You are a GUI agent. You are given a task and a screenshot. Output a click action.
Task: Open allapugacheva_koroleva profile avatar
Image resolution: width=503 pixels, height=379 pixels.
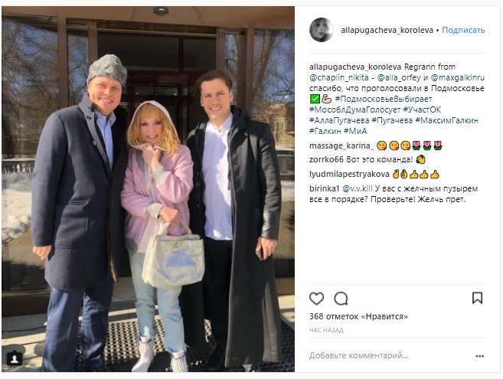tap(322, 30)
